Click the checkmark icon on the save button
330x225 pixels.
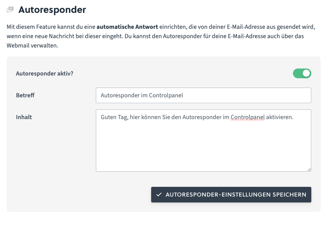coord(159,195)
